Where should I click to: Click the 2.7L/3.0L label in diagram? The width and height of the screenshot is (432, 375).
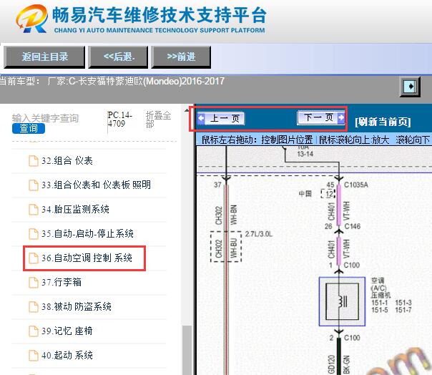tap(258, 234)
